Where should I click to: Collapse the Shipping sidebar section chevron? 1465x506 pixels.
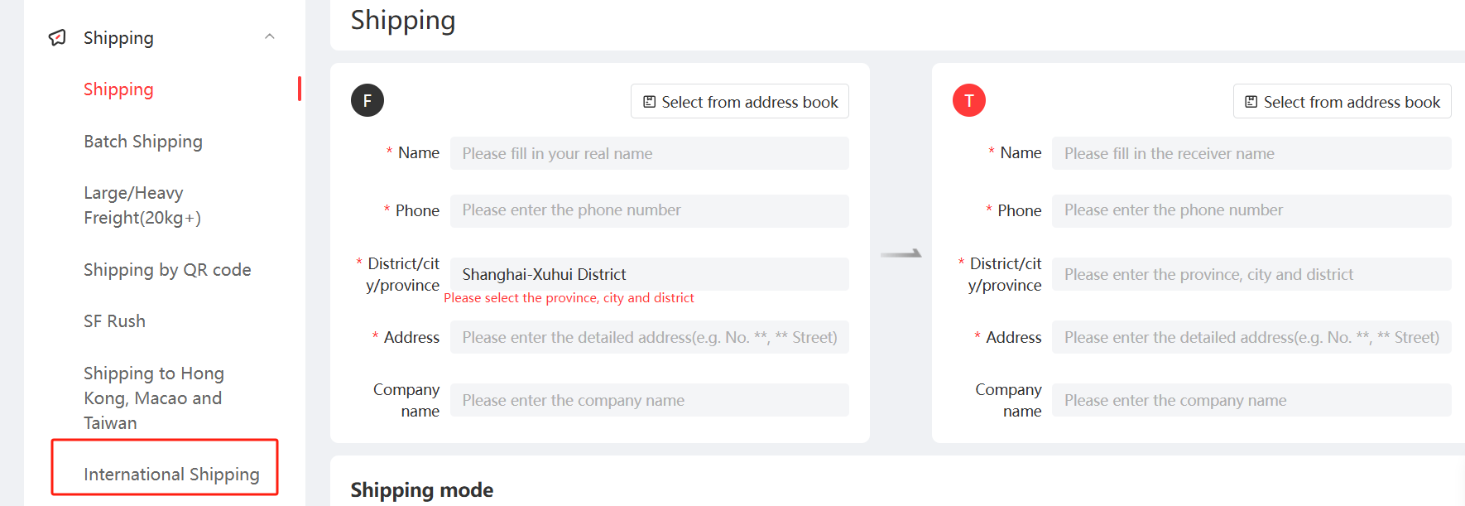(x=270, y=37)
